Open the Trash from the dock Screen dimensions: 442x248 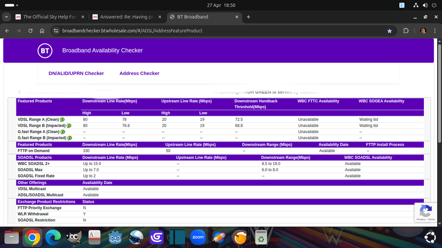pos(261,237)
